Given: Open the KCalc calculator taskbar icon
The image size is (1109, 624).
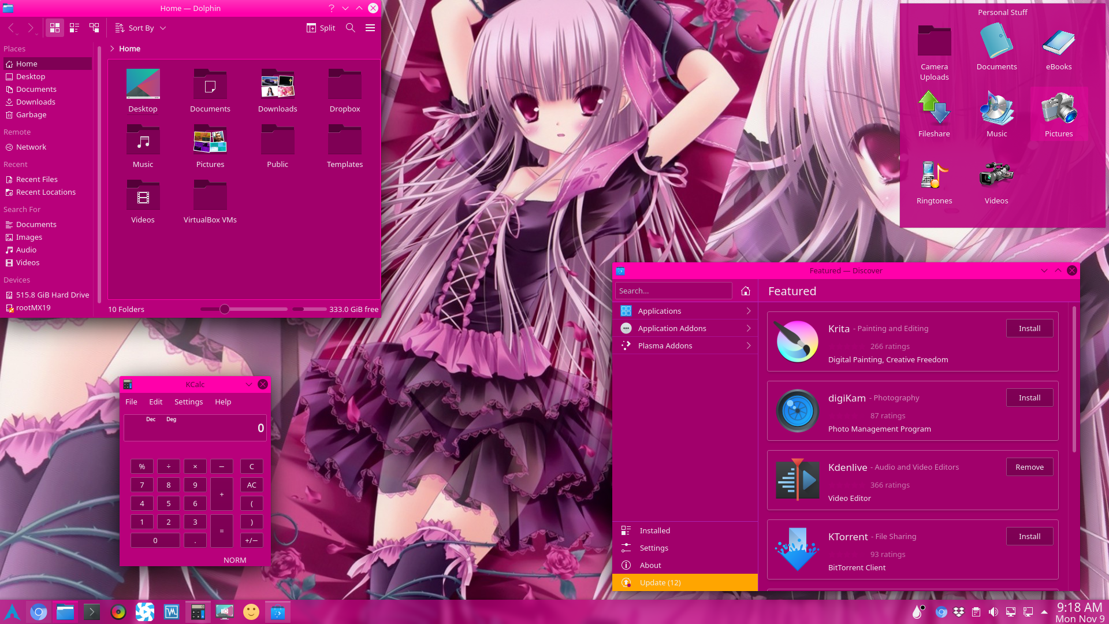Looking at the screenshot, I should [x=198, y=612].
